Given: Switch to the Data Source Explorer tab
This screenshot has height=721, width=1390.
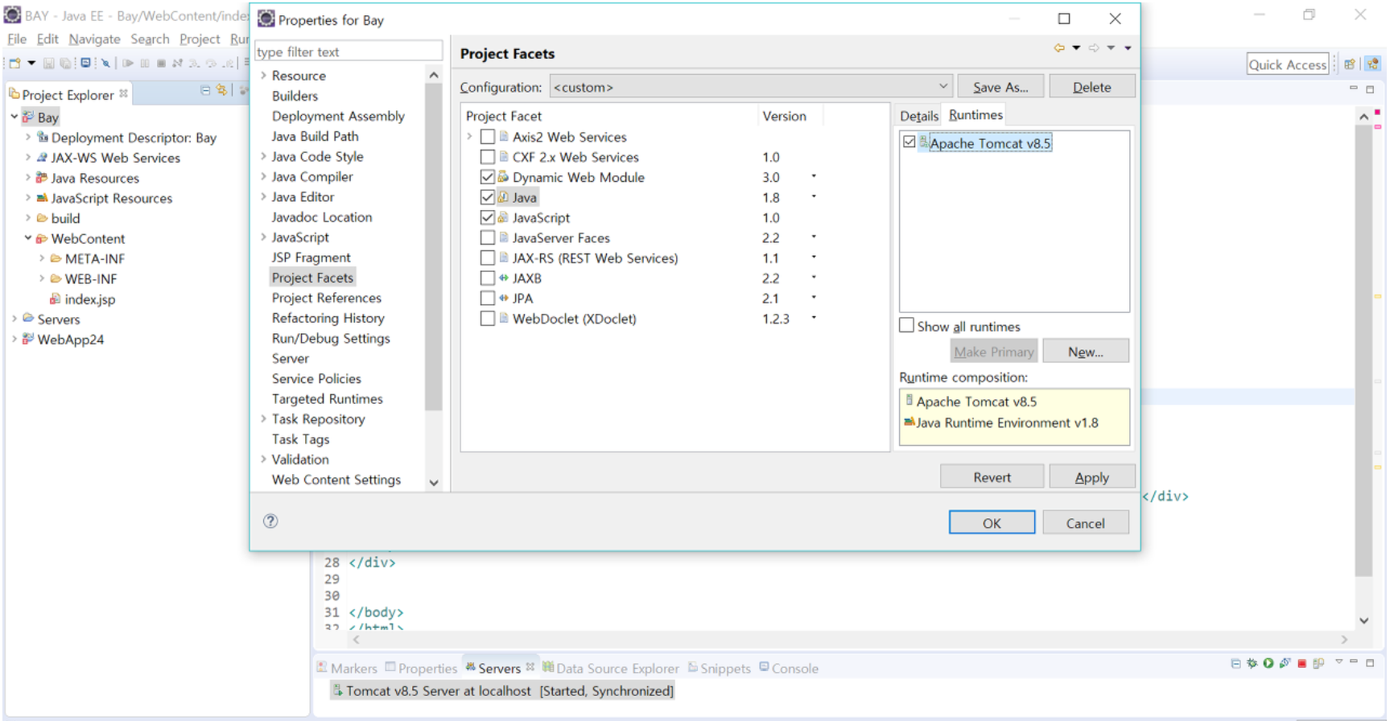Looking at the screenshot, I should pyautogui.click(x=611, y=668).
